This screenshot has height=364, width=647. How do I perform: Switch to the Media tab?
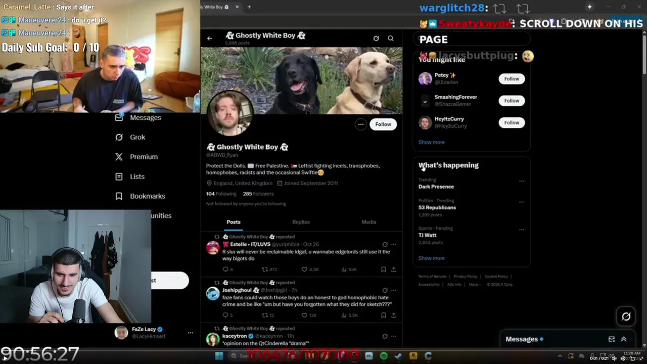pyautogui.click(x=368, y=222)
